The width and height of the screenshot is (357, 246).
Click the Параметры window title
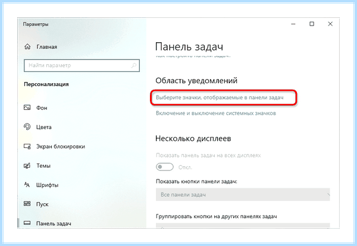click(x=36, y=24)
